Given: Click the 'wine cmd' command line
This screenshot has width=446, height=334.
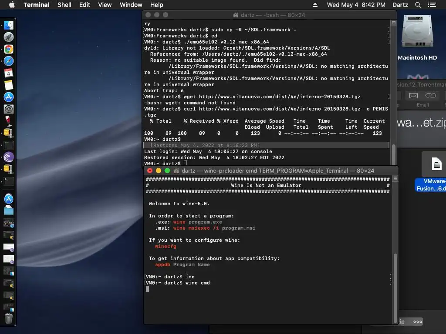Looking at the screenshot, I should coord(197,283).
